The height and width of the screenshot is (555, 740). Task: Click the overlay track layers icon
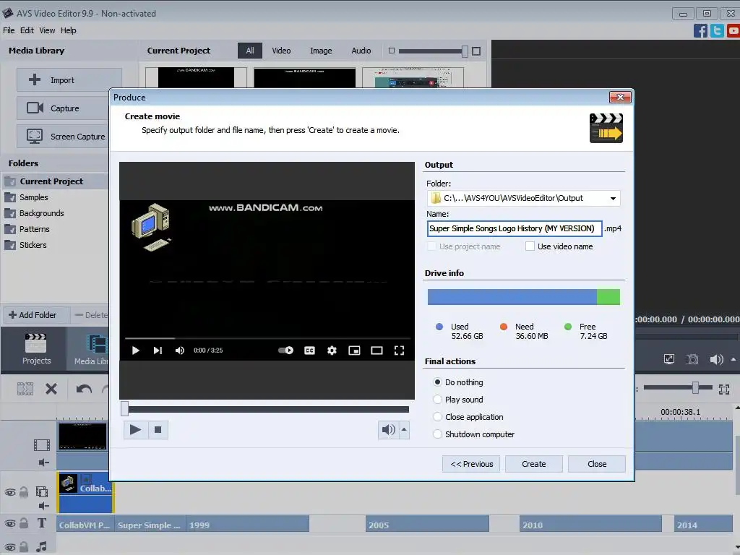tap(41, 491)
